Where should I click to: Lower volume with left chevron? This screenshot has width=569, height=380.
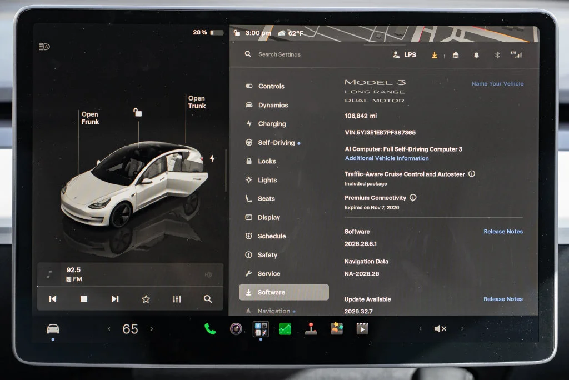420,329
